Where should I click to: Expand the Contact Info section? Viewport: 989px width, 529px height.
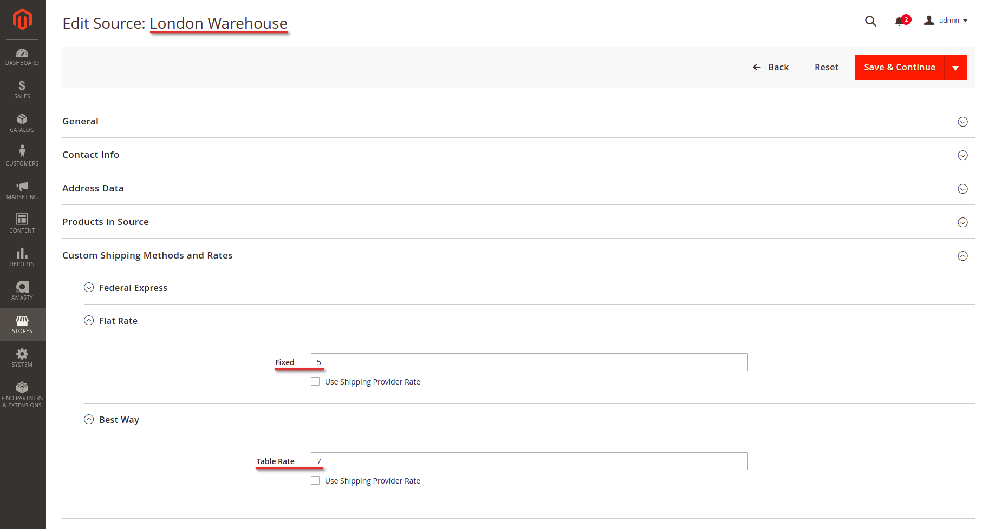[x=518, y=155]
